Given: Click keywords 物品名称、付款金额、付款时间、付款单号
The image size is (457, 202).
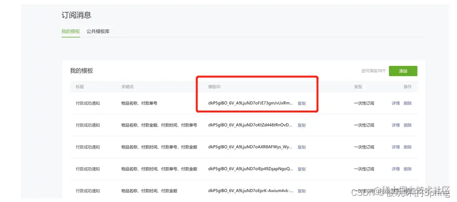Looking at the screenshot, I should pos(159,125).
